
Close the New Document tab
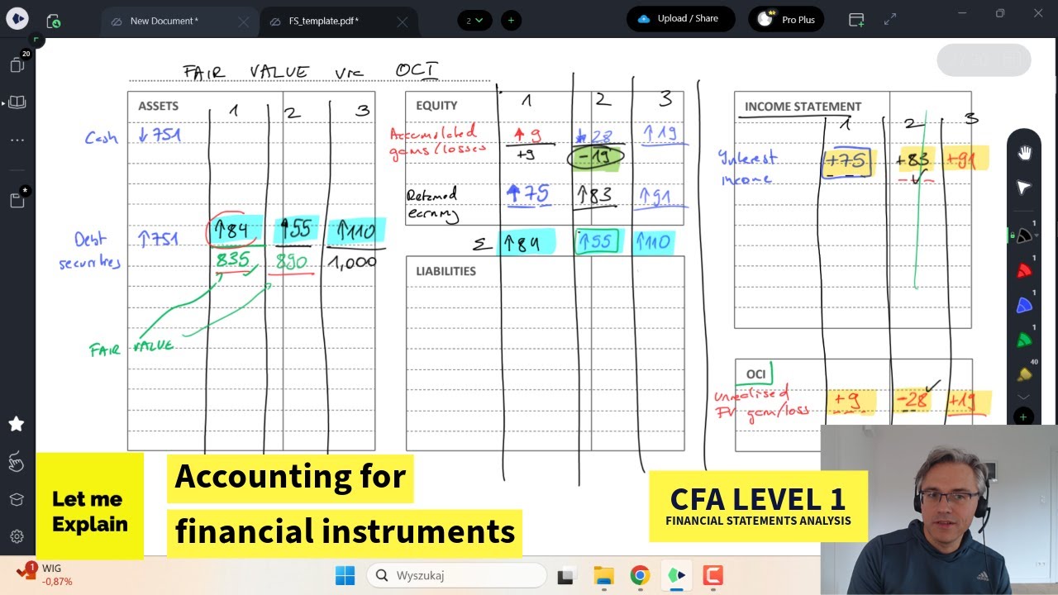coord(244,22)
